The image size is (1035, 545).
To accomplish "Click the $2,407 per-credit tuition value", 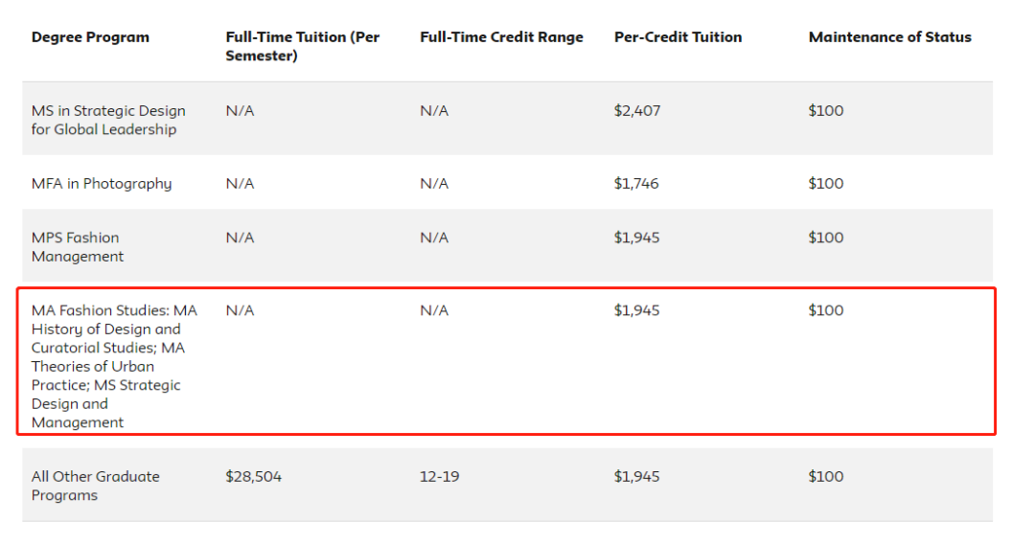I will coord(637,111).
